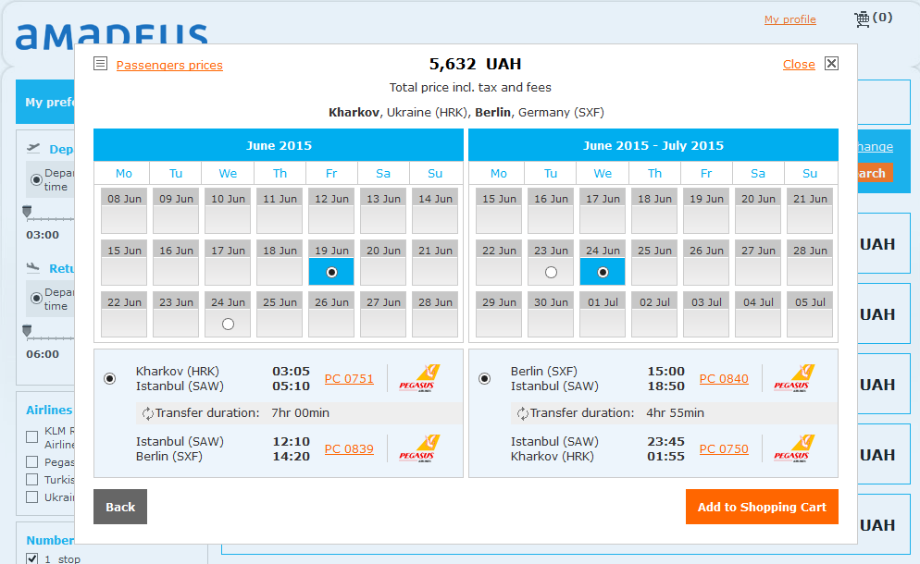Click the 23:45 departure time text
This screenshot has width=920, height=564.
[666, 441]
